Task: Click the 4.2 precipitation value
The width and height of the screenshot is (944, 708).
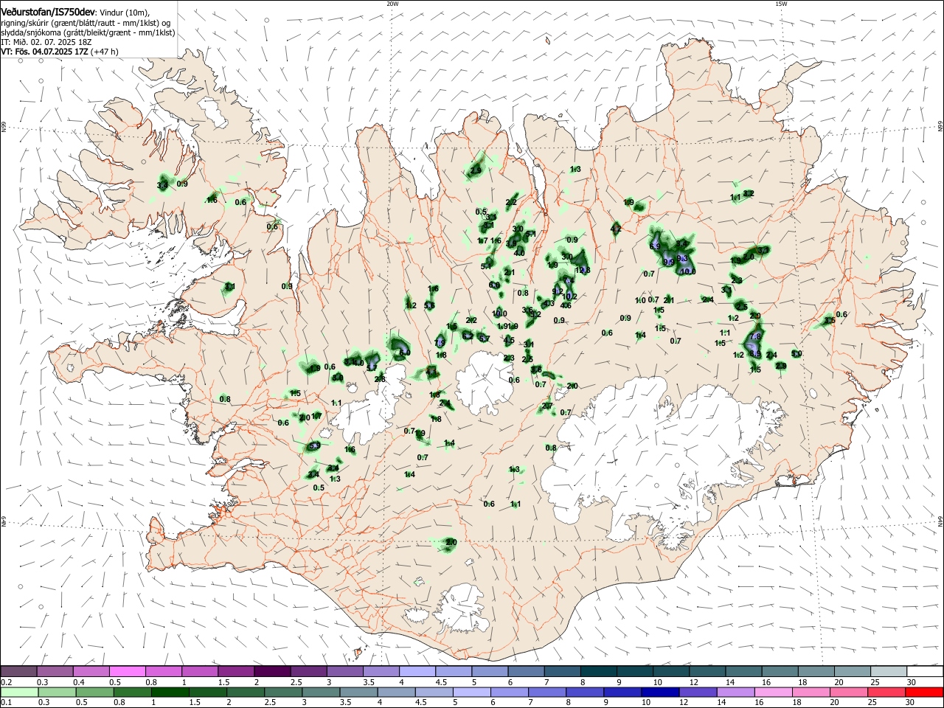Action: pyautogui.click(x=616, y=229)
